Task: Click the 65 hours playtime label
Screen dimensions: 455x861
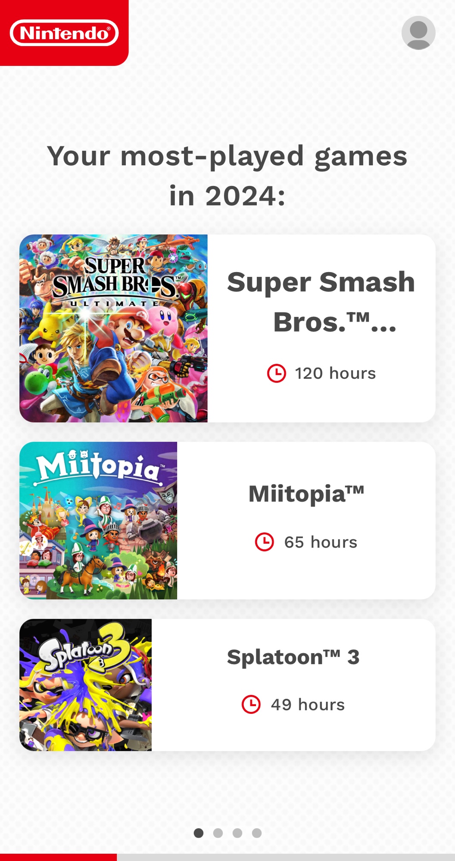Action: (x=321, y=542)
